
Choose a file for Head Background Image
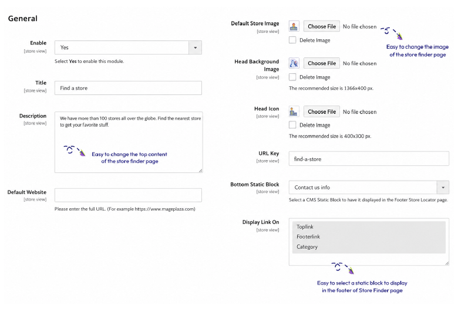322,63
